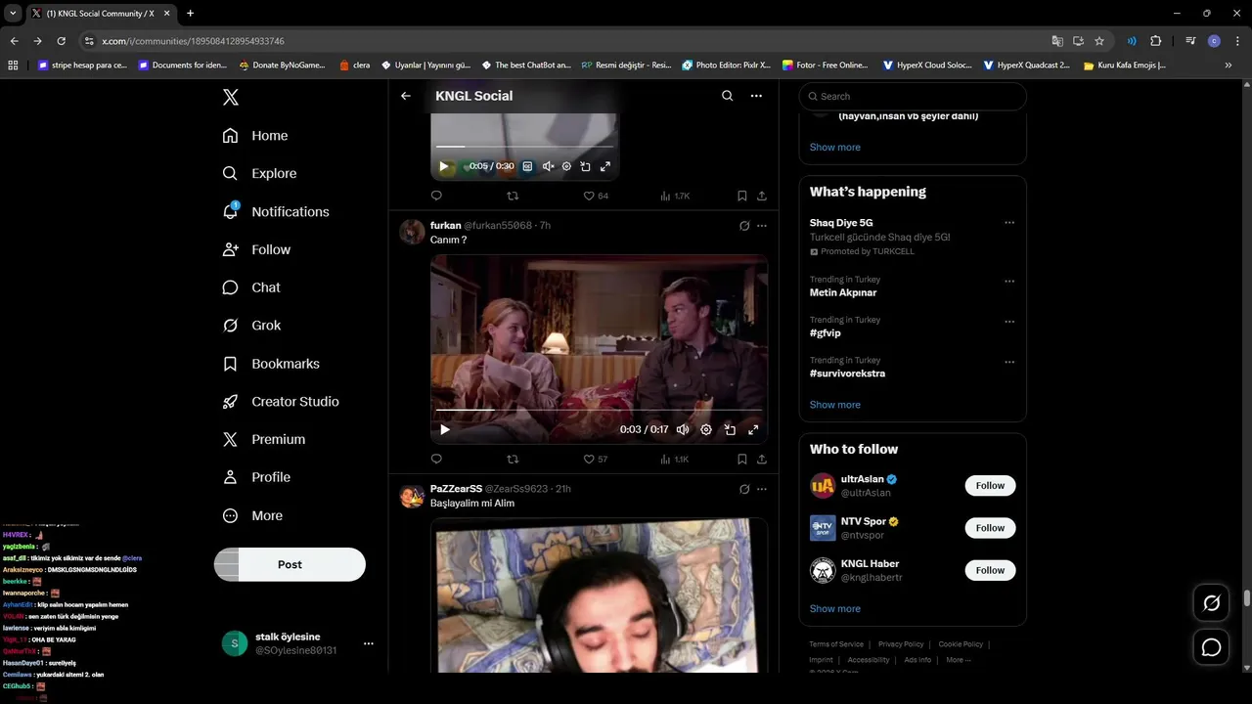Reply to the post with 64 likes

(x=436, y=196)
